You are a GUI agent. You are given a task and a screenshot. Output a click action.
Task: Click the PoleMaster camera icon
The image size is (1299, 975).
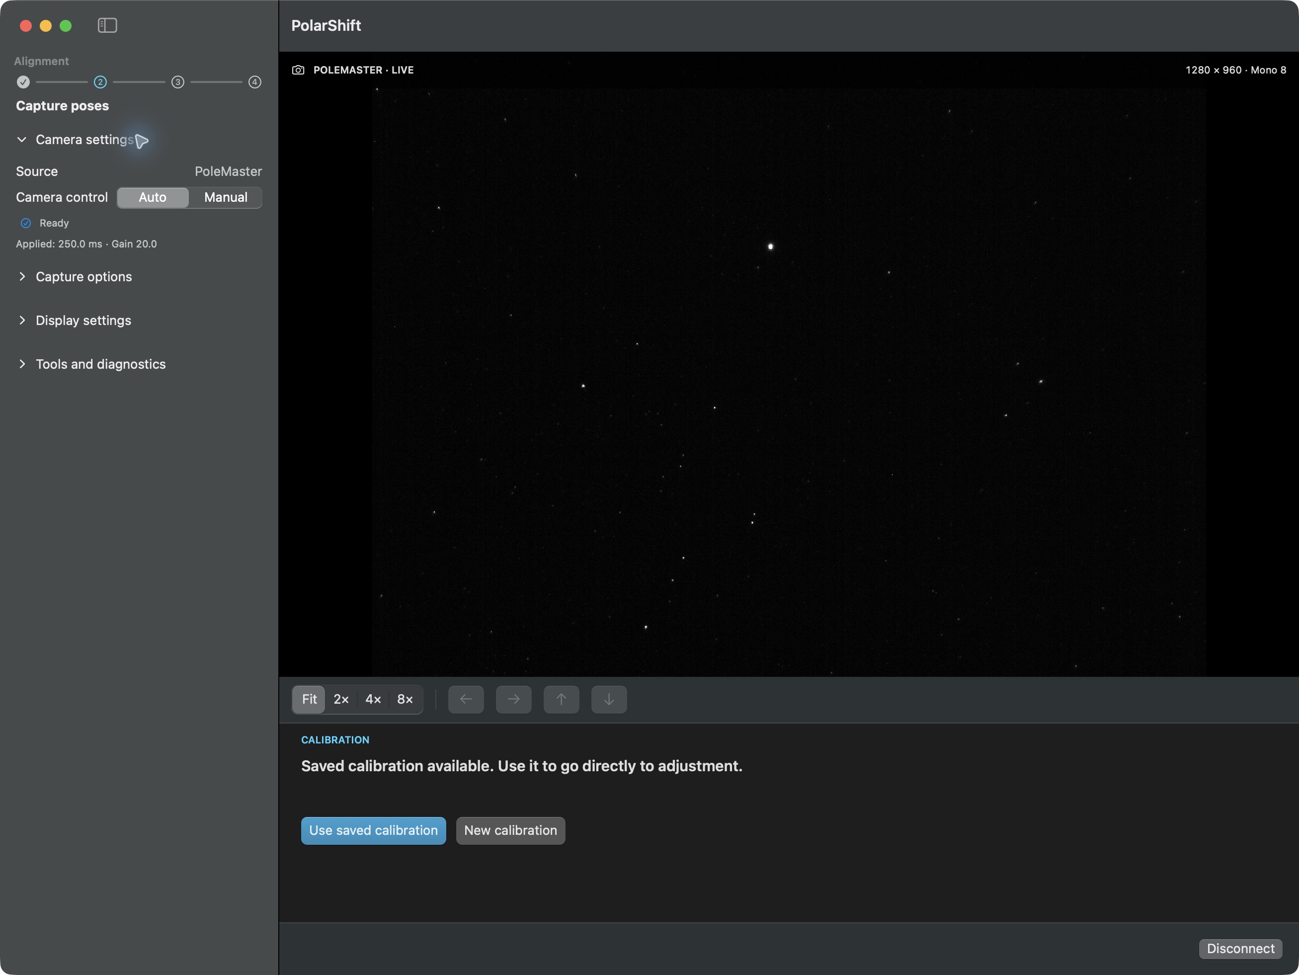(298, 70)
